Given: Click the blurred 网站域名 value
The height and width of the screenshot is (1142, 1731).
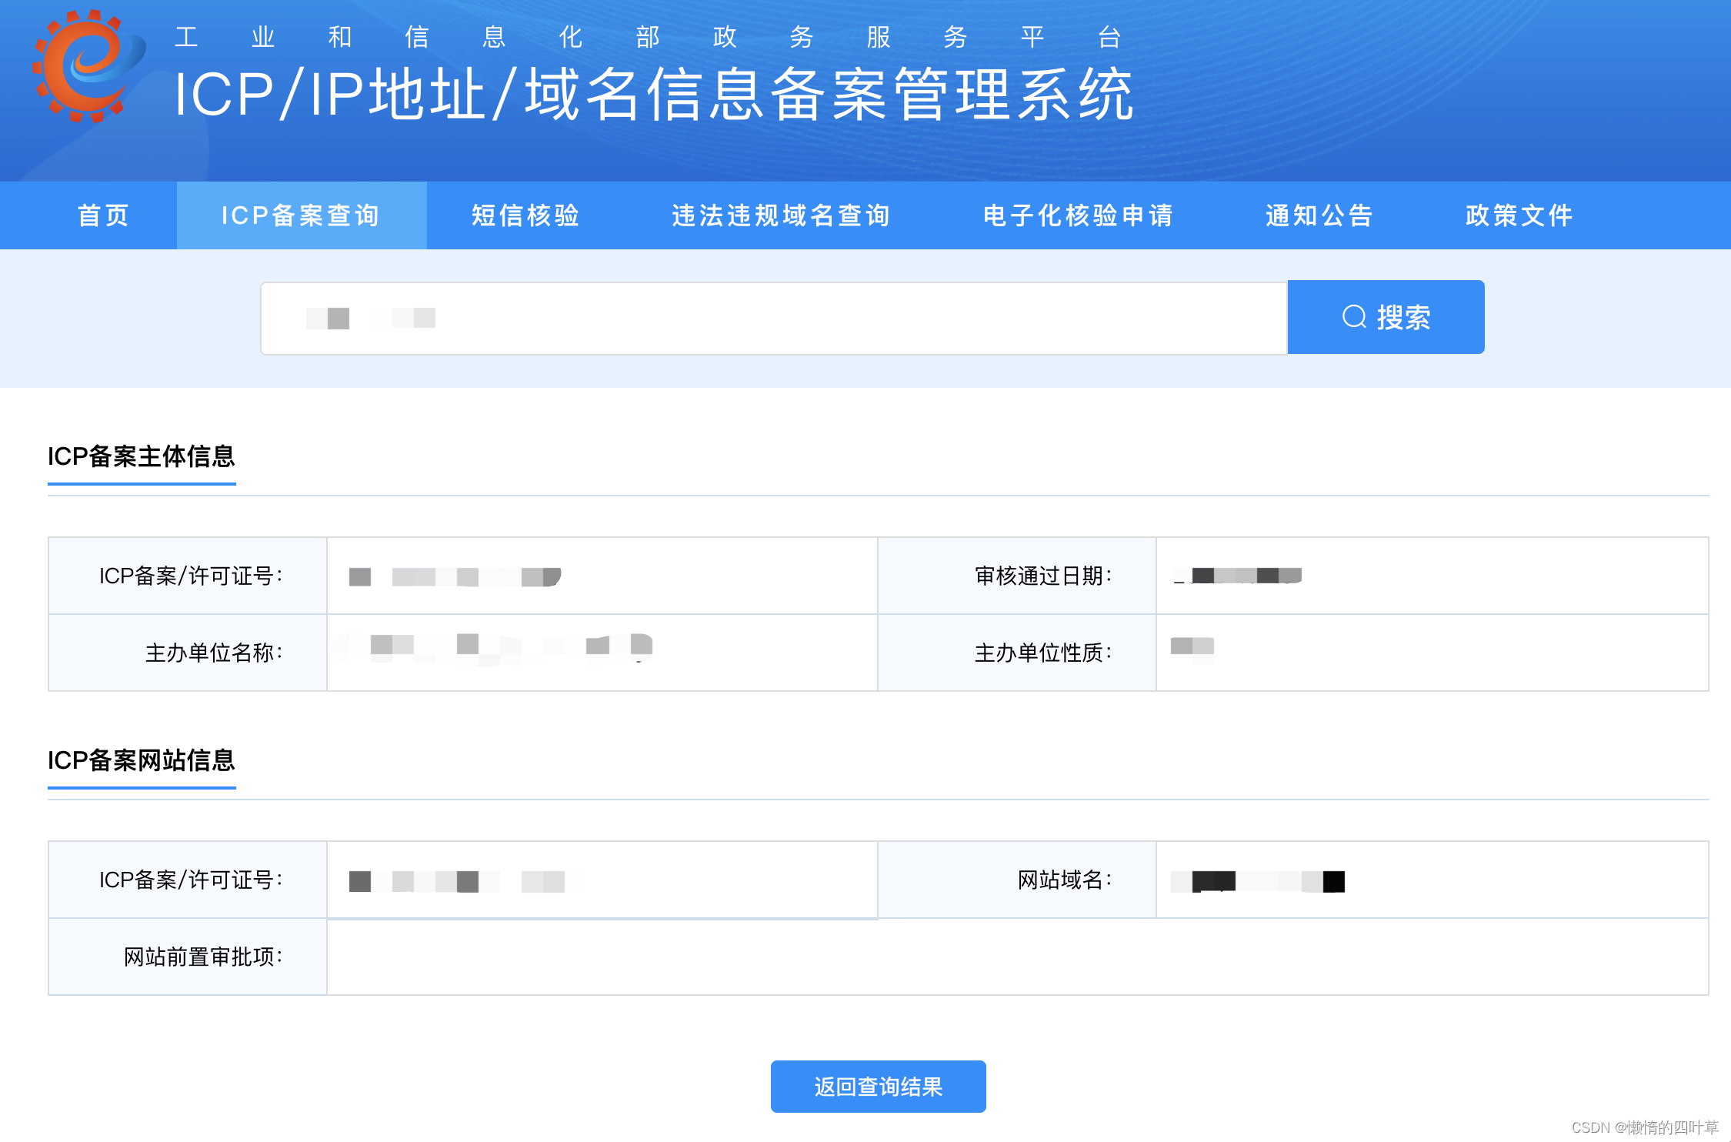Looking at the screenshot, I should pyautogui.click(x=1257, y=881).
